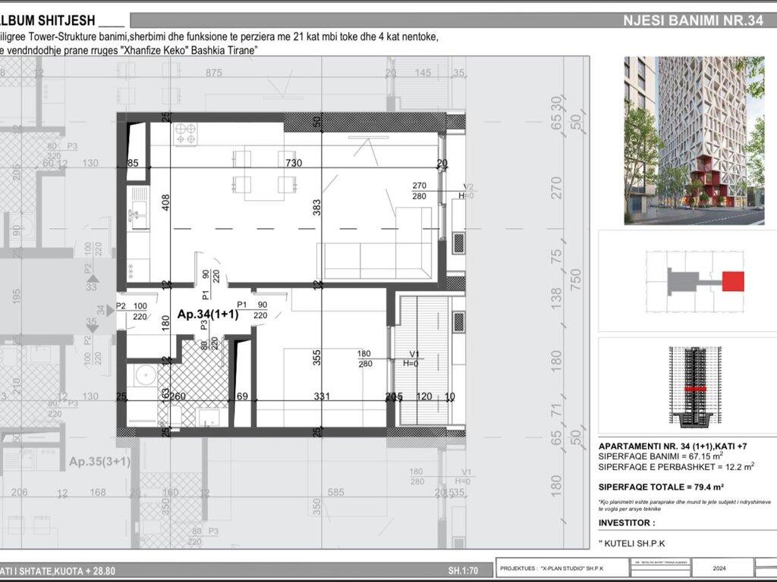The image size is (777, 582).
Task: Click the red unit square in key plan
Action: click(x=733, y=281)
